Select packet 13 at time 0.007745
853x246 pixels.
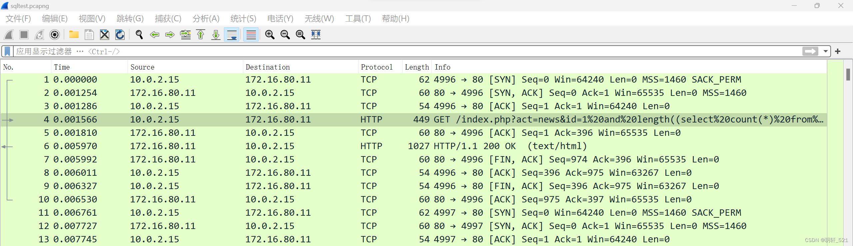pos(414,240)
